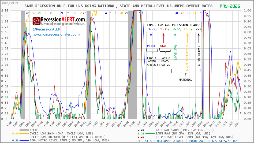Image resolution: width=254 pixels, height=143 pixels.
Task: Click the 1990-1991 NBER recession shaded bar
Action: point(23,65)
